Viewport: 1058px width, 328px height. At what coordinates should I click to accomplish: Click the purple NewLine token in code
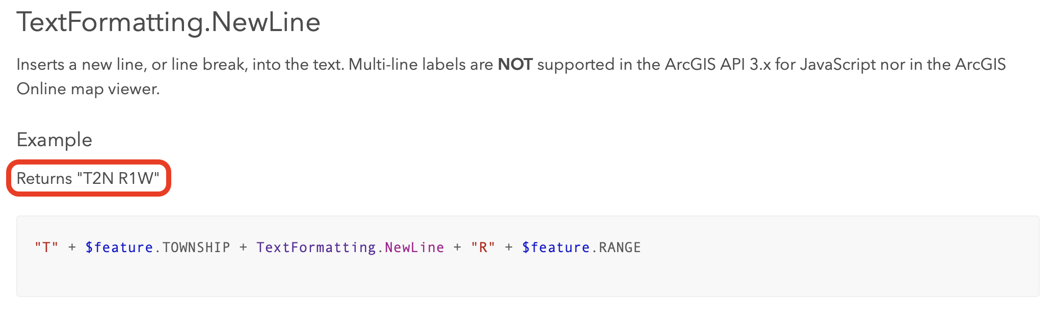tap(414, 248)
